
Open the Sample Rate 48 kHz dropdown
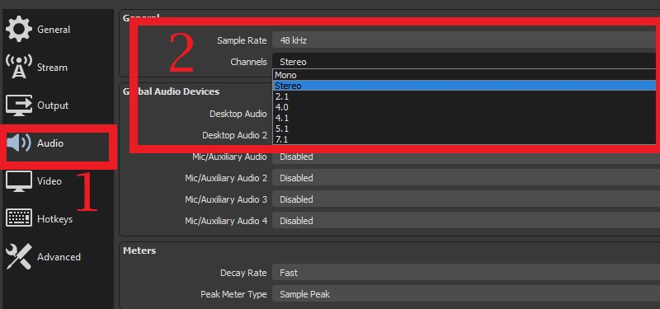click(466, 40)
